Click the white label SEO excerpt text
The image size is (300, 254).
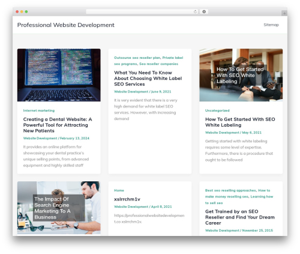click(x=146, y=109)
